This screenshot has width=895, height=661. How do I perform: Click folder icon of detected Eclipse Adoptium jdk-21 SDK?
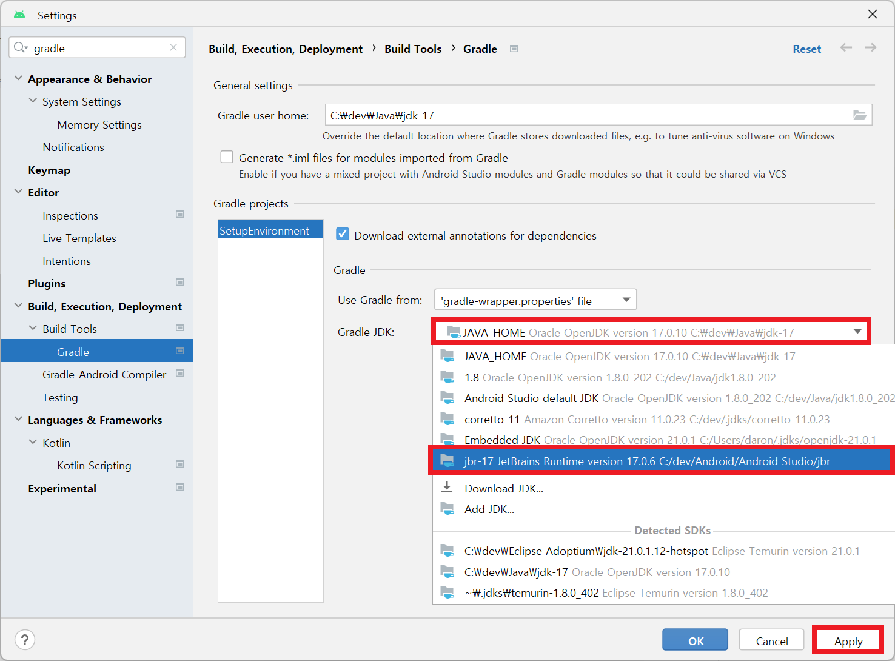point(447,550)
